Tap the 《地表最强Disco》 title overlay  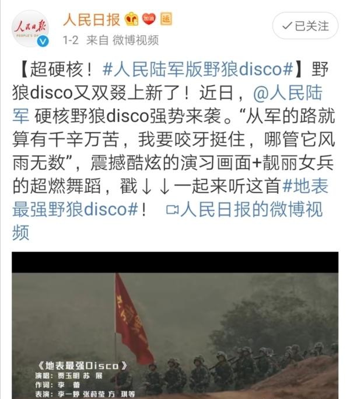pos(82,366)
